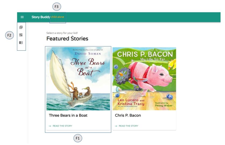Click the F2 annotation marker
The height and width of the screenshot is (145, 225).
click(9, 35)
